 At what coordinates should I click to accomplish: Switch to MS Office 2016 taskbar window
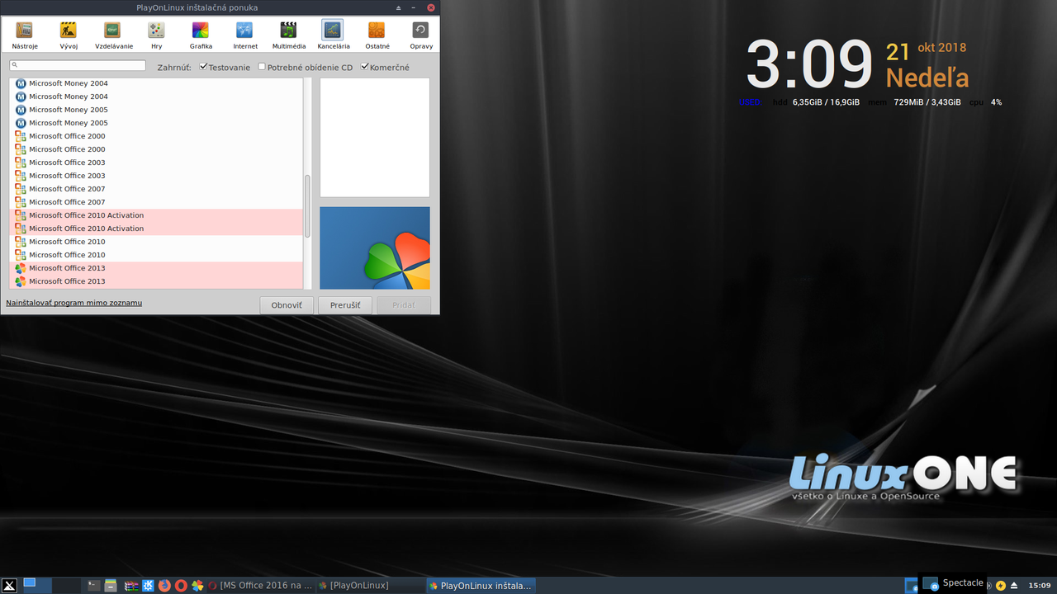[x=260, y=586]
